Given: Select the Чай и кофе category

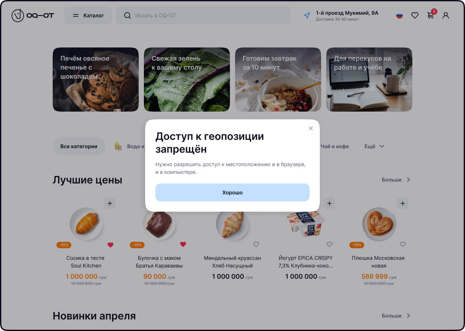Looking at the screenshot, I should point(334,146).
